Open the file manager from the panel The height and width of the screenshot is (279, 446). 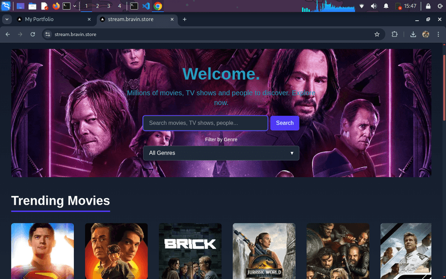click(32, 6)
